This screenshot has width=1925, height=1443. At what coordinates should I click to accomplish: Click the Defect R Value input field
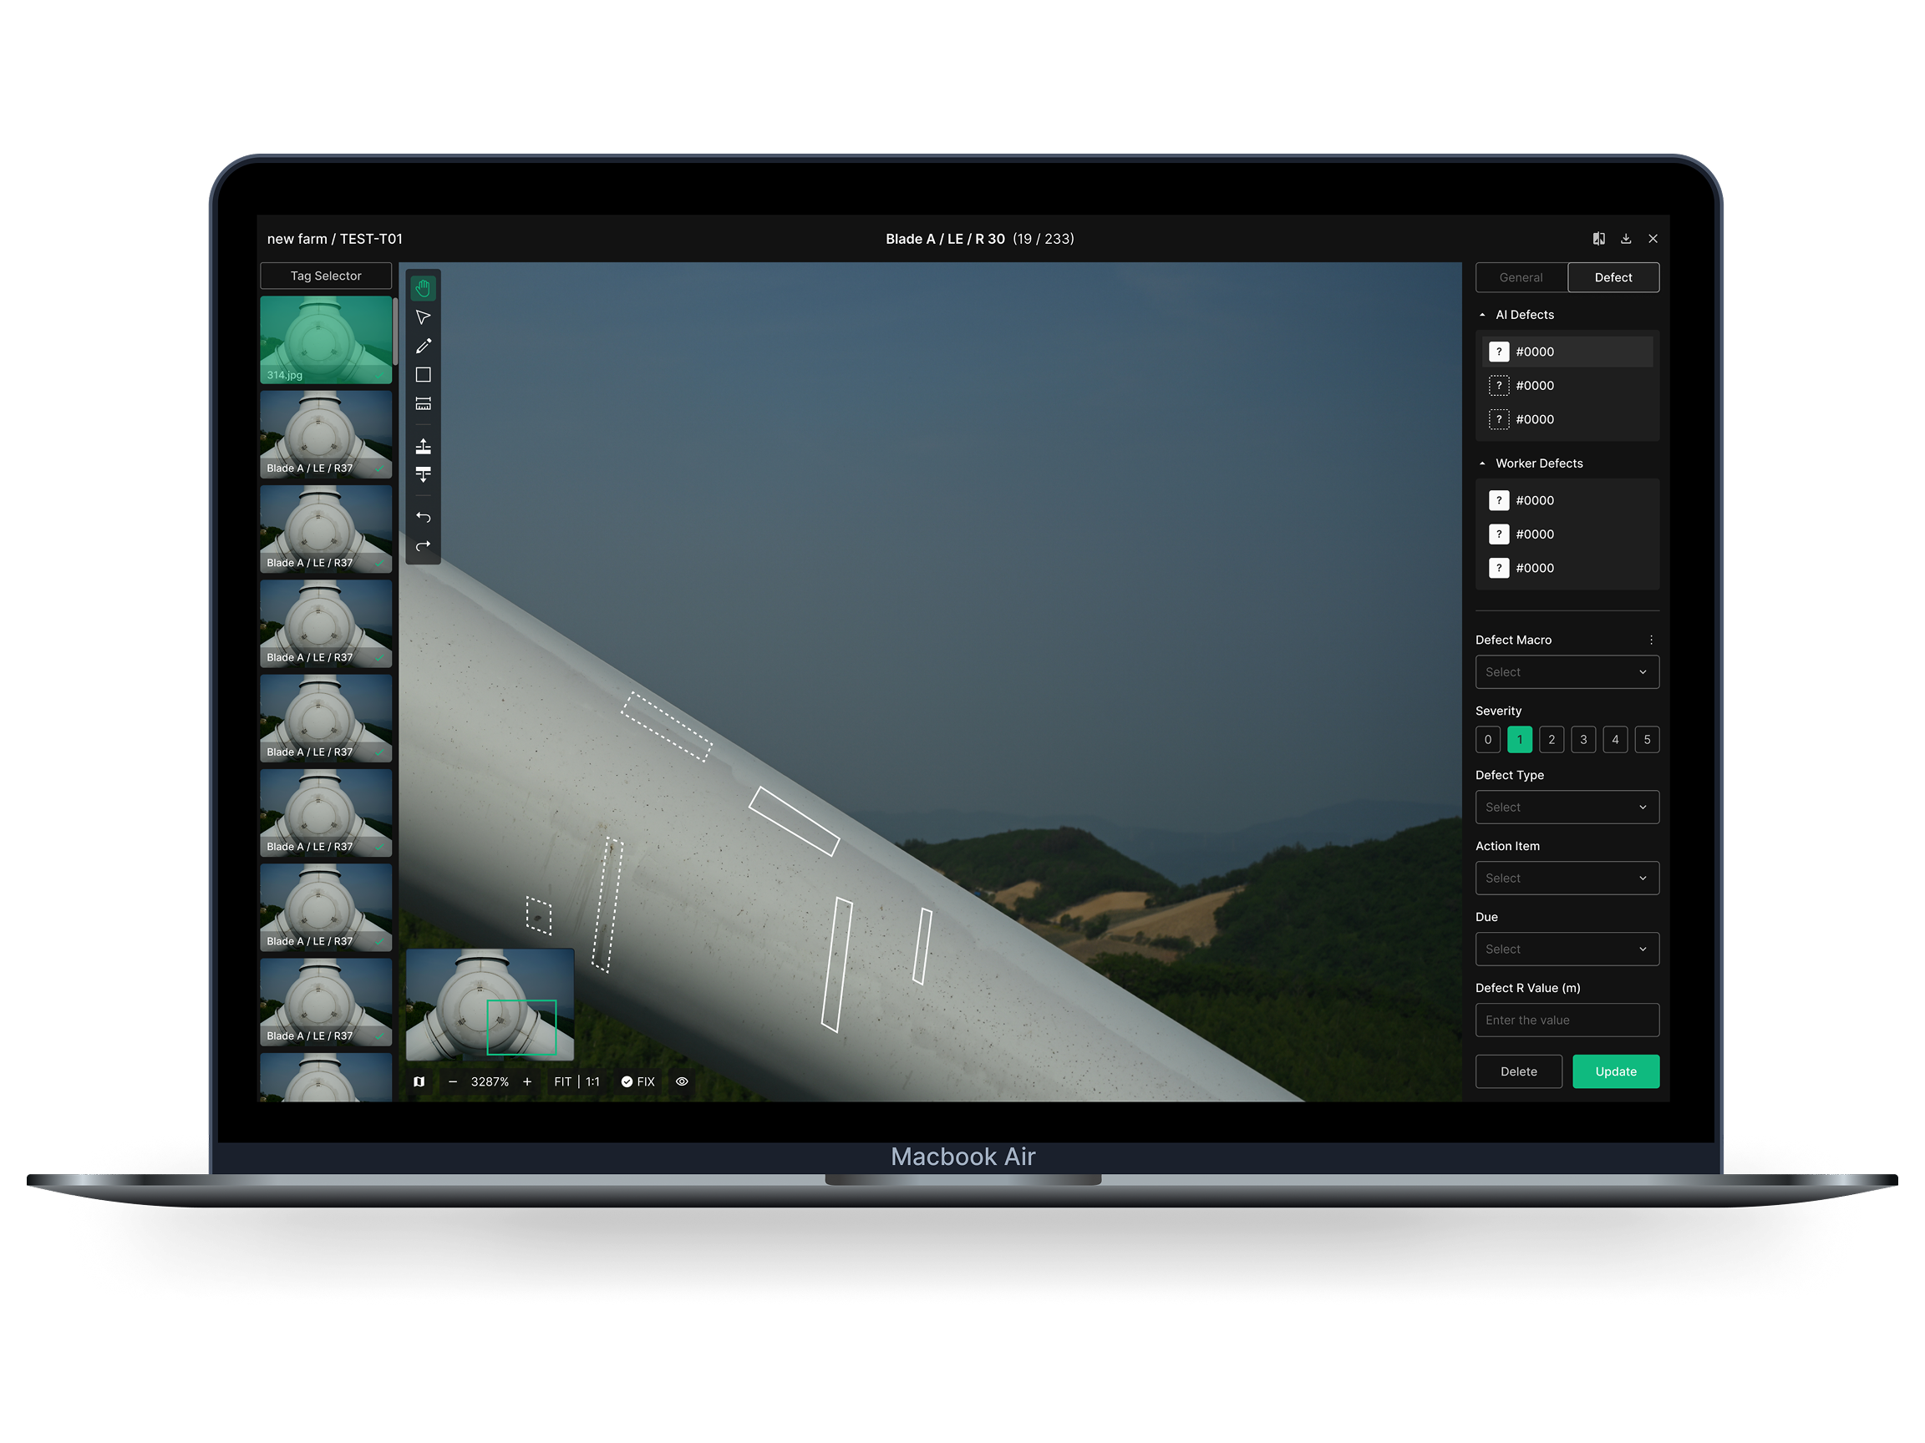coord(1567,1020)
